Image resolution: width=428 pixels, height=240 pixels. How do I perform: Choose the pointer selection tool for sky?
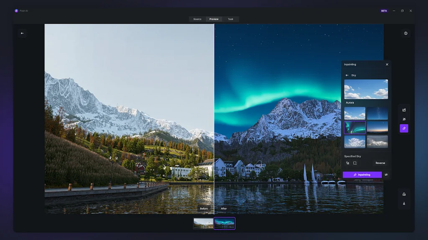tap(347, 163)
